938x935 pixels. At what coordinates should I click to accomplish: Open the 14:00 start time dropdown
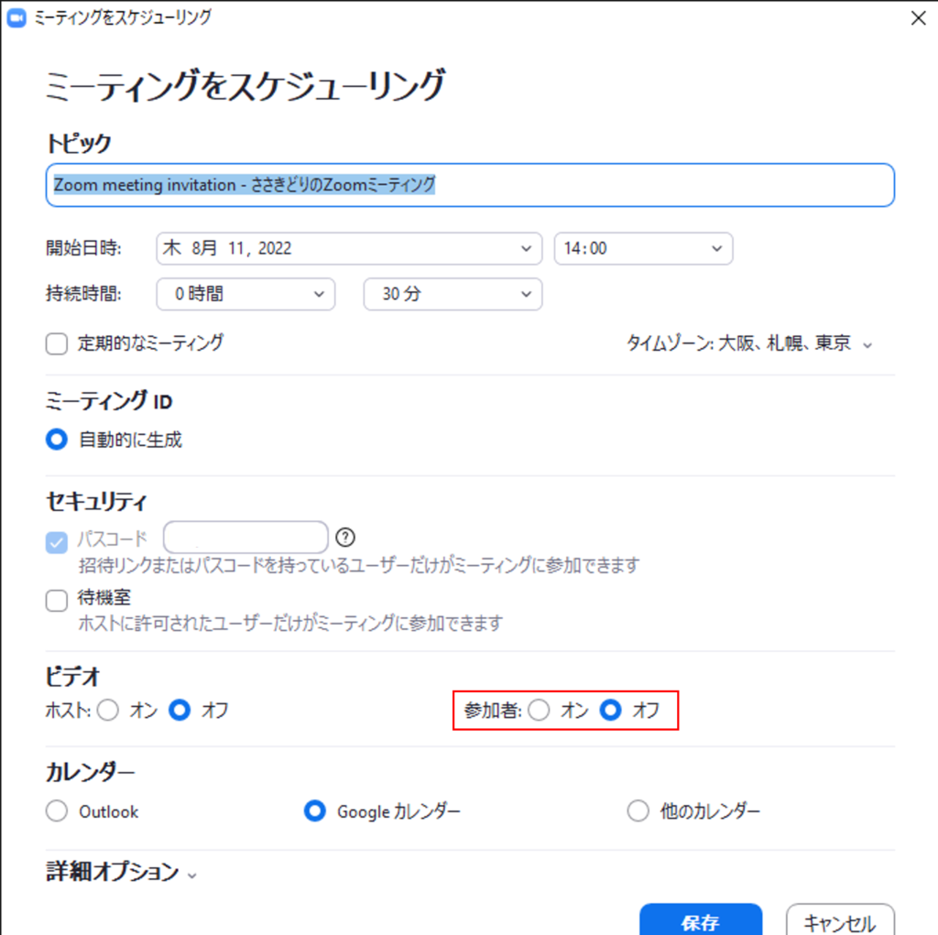(643, 248)
